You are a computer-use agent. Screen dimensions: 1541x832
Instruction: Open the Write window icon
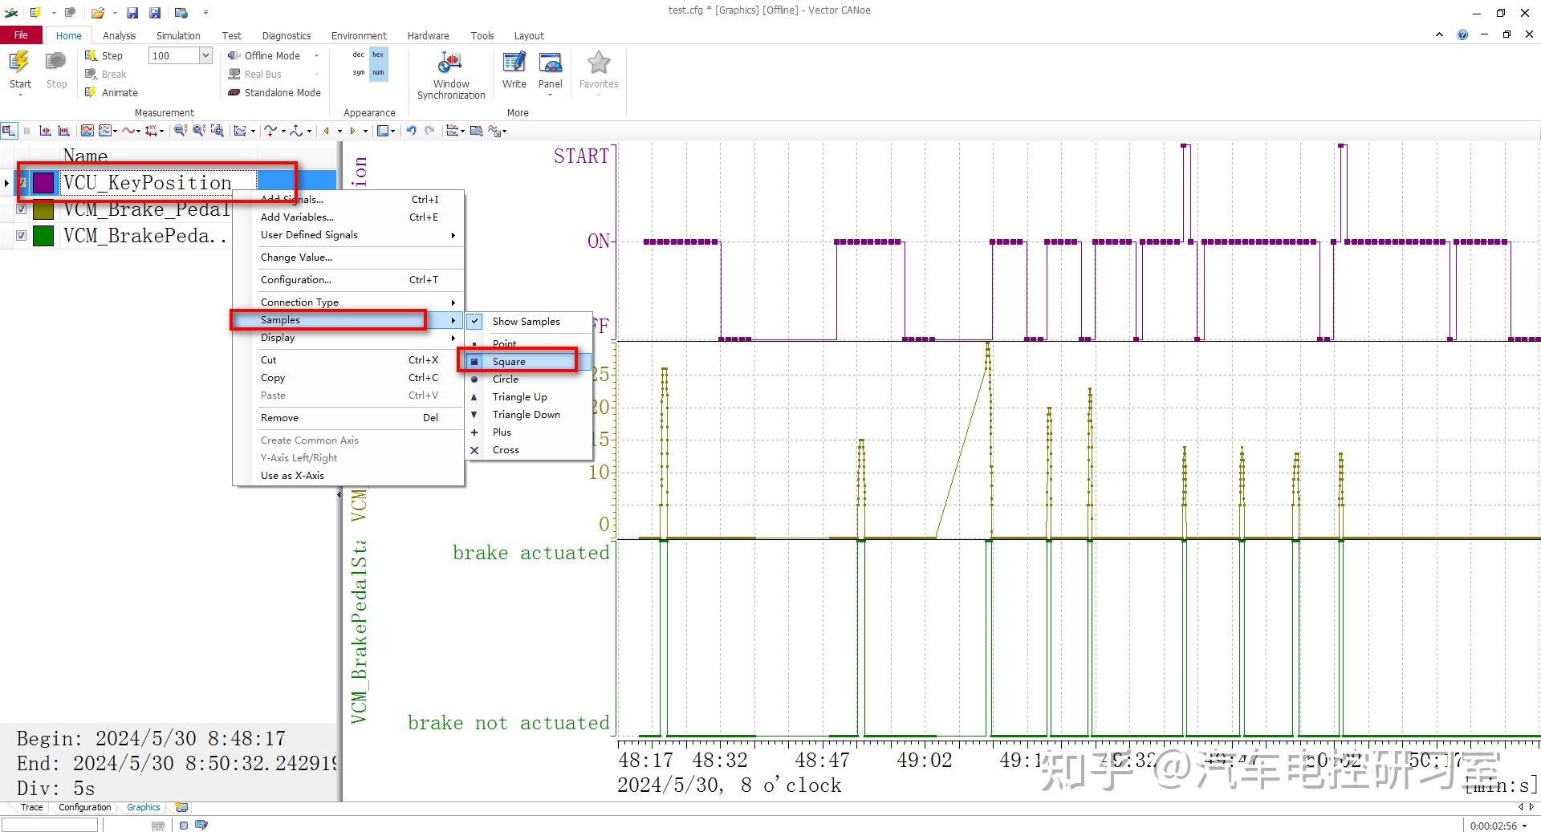514,63
